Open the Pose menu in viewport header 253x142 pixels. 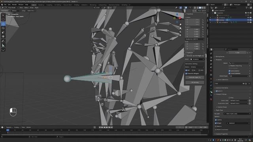click(32, 7)
